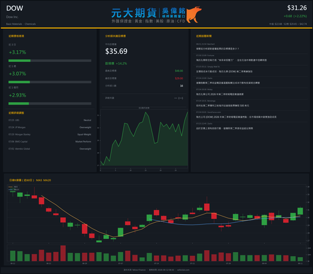Open the Simply Wall St. news headline

224,71
